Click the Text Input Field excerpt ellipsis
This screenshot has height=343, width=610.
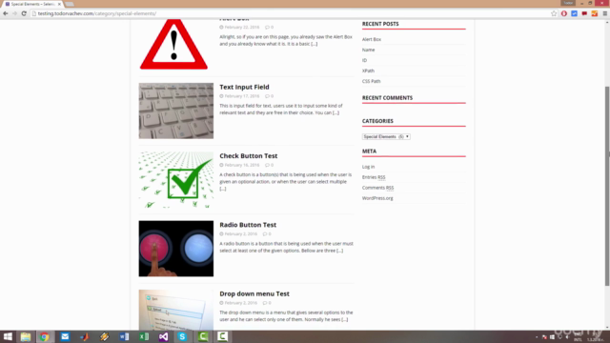pos(335,112)
